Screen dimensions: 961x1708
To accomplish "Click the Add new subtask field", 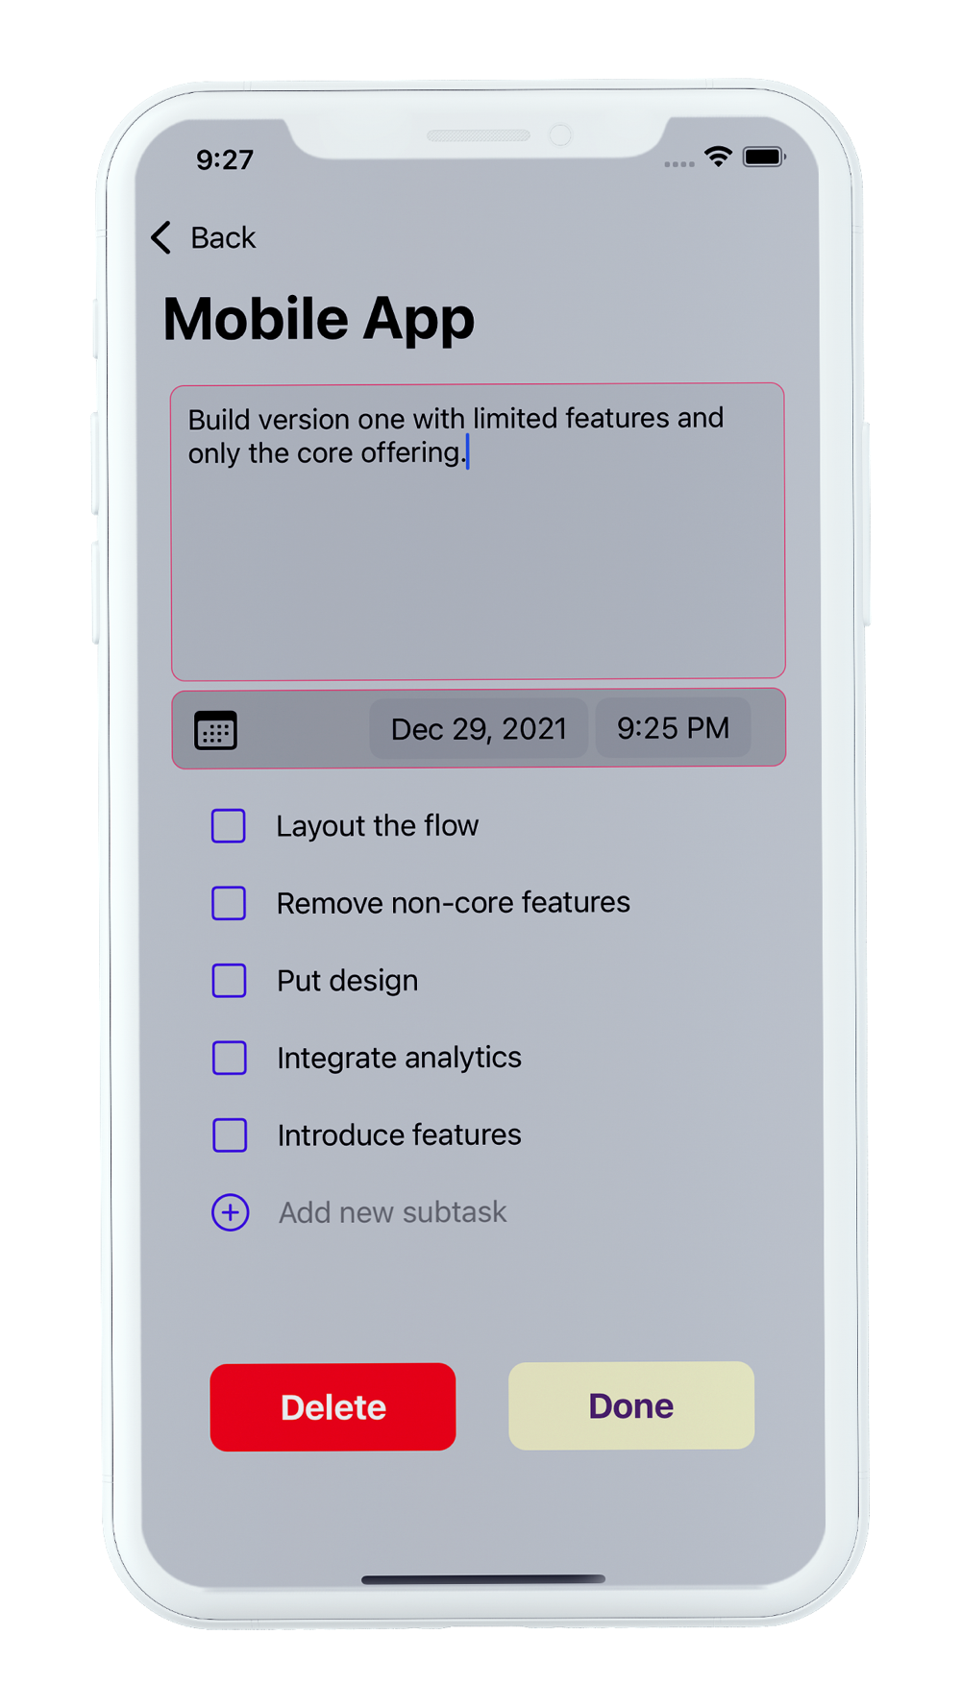I will 392,1212.
